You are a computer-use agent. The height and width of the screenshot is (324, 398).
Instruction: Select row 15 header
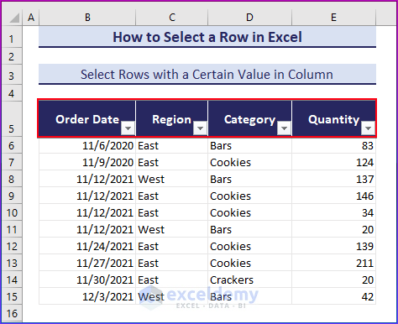pyautogui.click(x=12, y=296)
